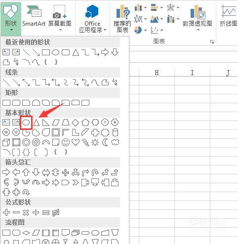
Task: Choose the multiply sign in 公式形状
Action: coord(26,212)
